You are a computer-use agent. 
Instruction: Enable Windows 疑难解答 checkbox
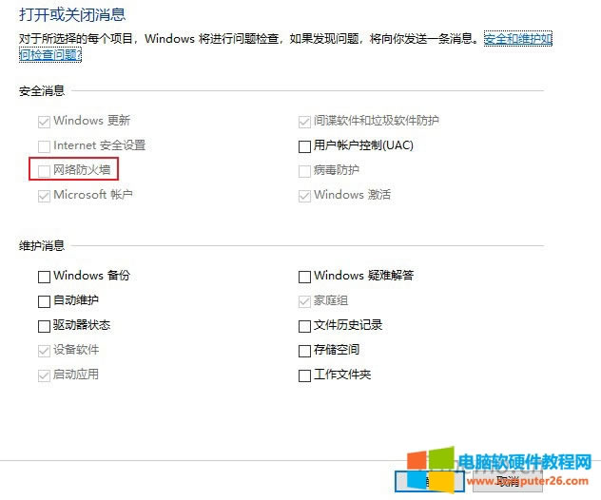click(304, 277)
